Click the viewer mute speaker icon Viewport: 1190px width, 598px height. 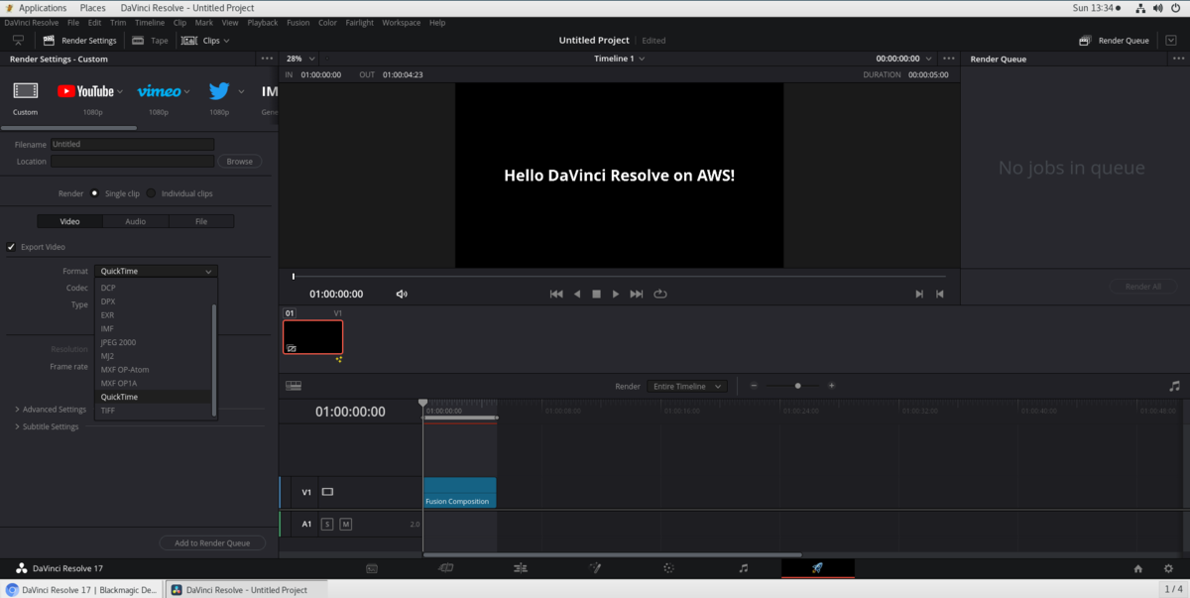402,295
